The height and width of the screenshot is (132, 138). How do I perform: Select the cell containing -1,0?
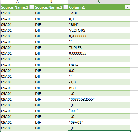99,82
